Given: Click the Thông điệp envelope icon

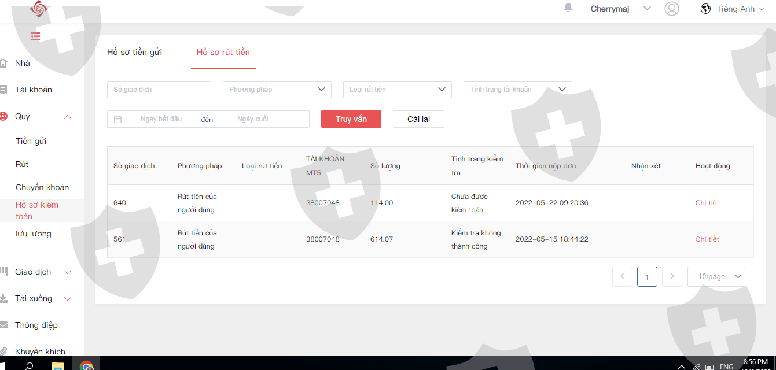Looking at the screenshot, I should pos(3,325).
